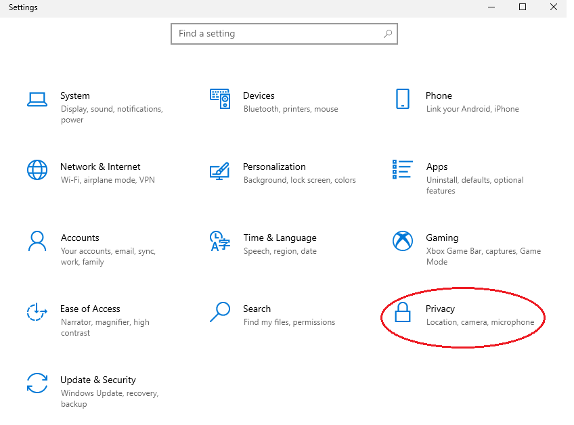This screenshot has width=574, height=425.
Task: Click the System laptop icon
Action: point(37,99)
